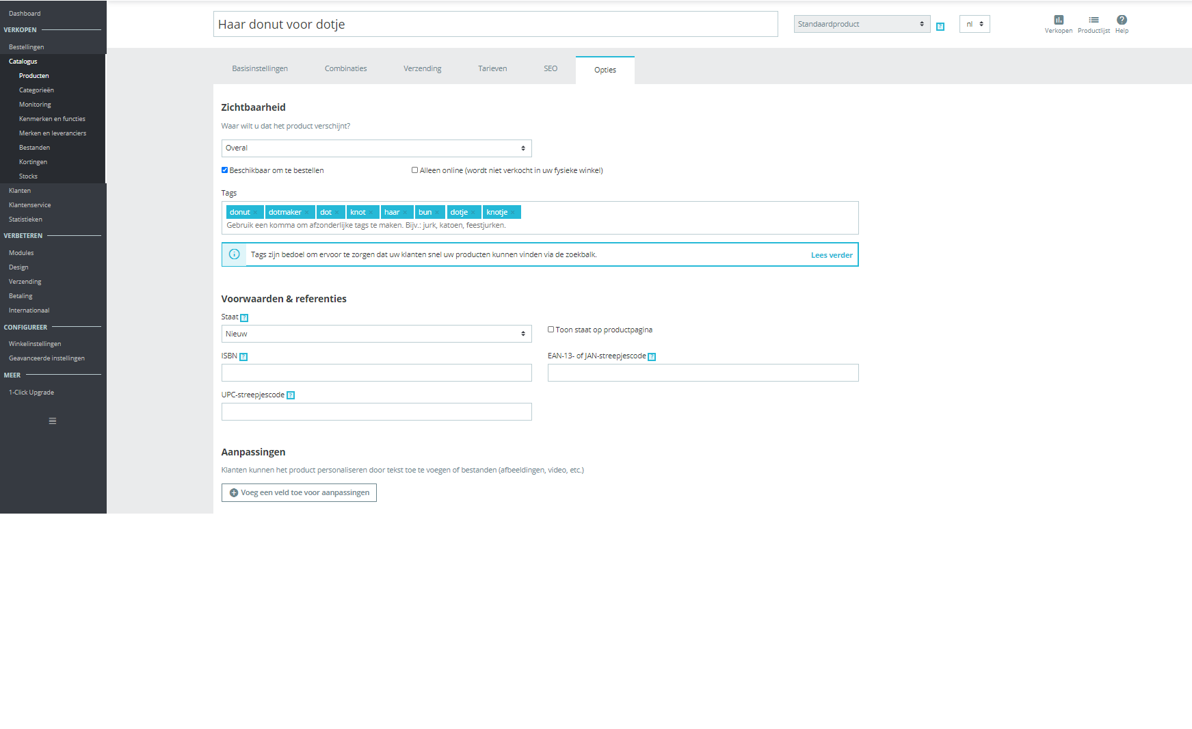Open the Overal visibility dropdown
Screen dimensions: 1192x729
(376, 148)
